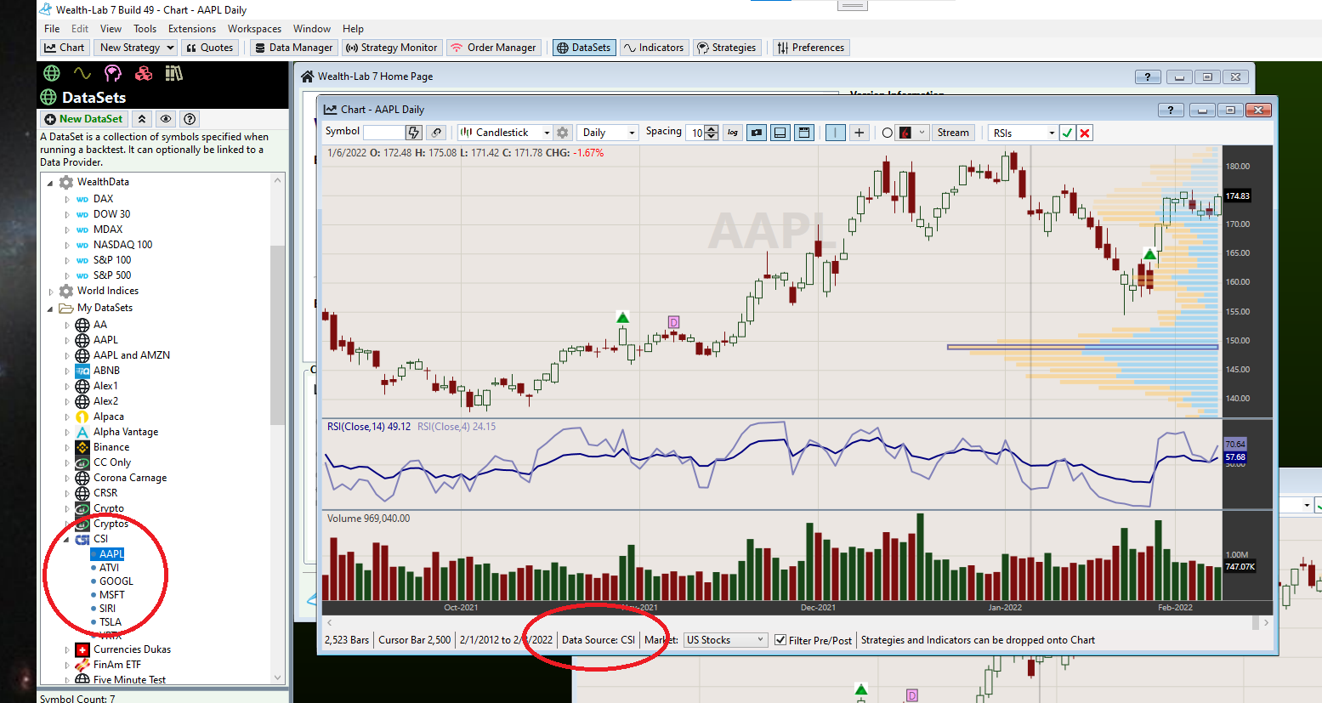This screenshot has width=1322, height=703.
Task: Open the red building-blocks panel icon
Action: (x=144, y=73)
